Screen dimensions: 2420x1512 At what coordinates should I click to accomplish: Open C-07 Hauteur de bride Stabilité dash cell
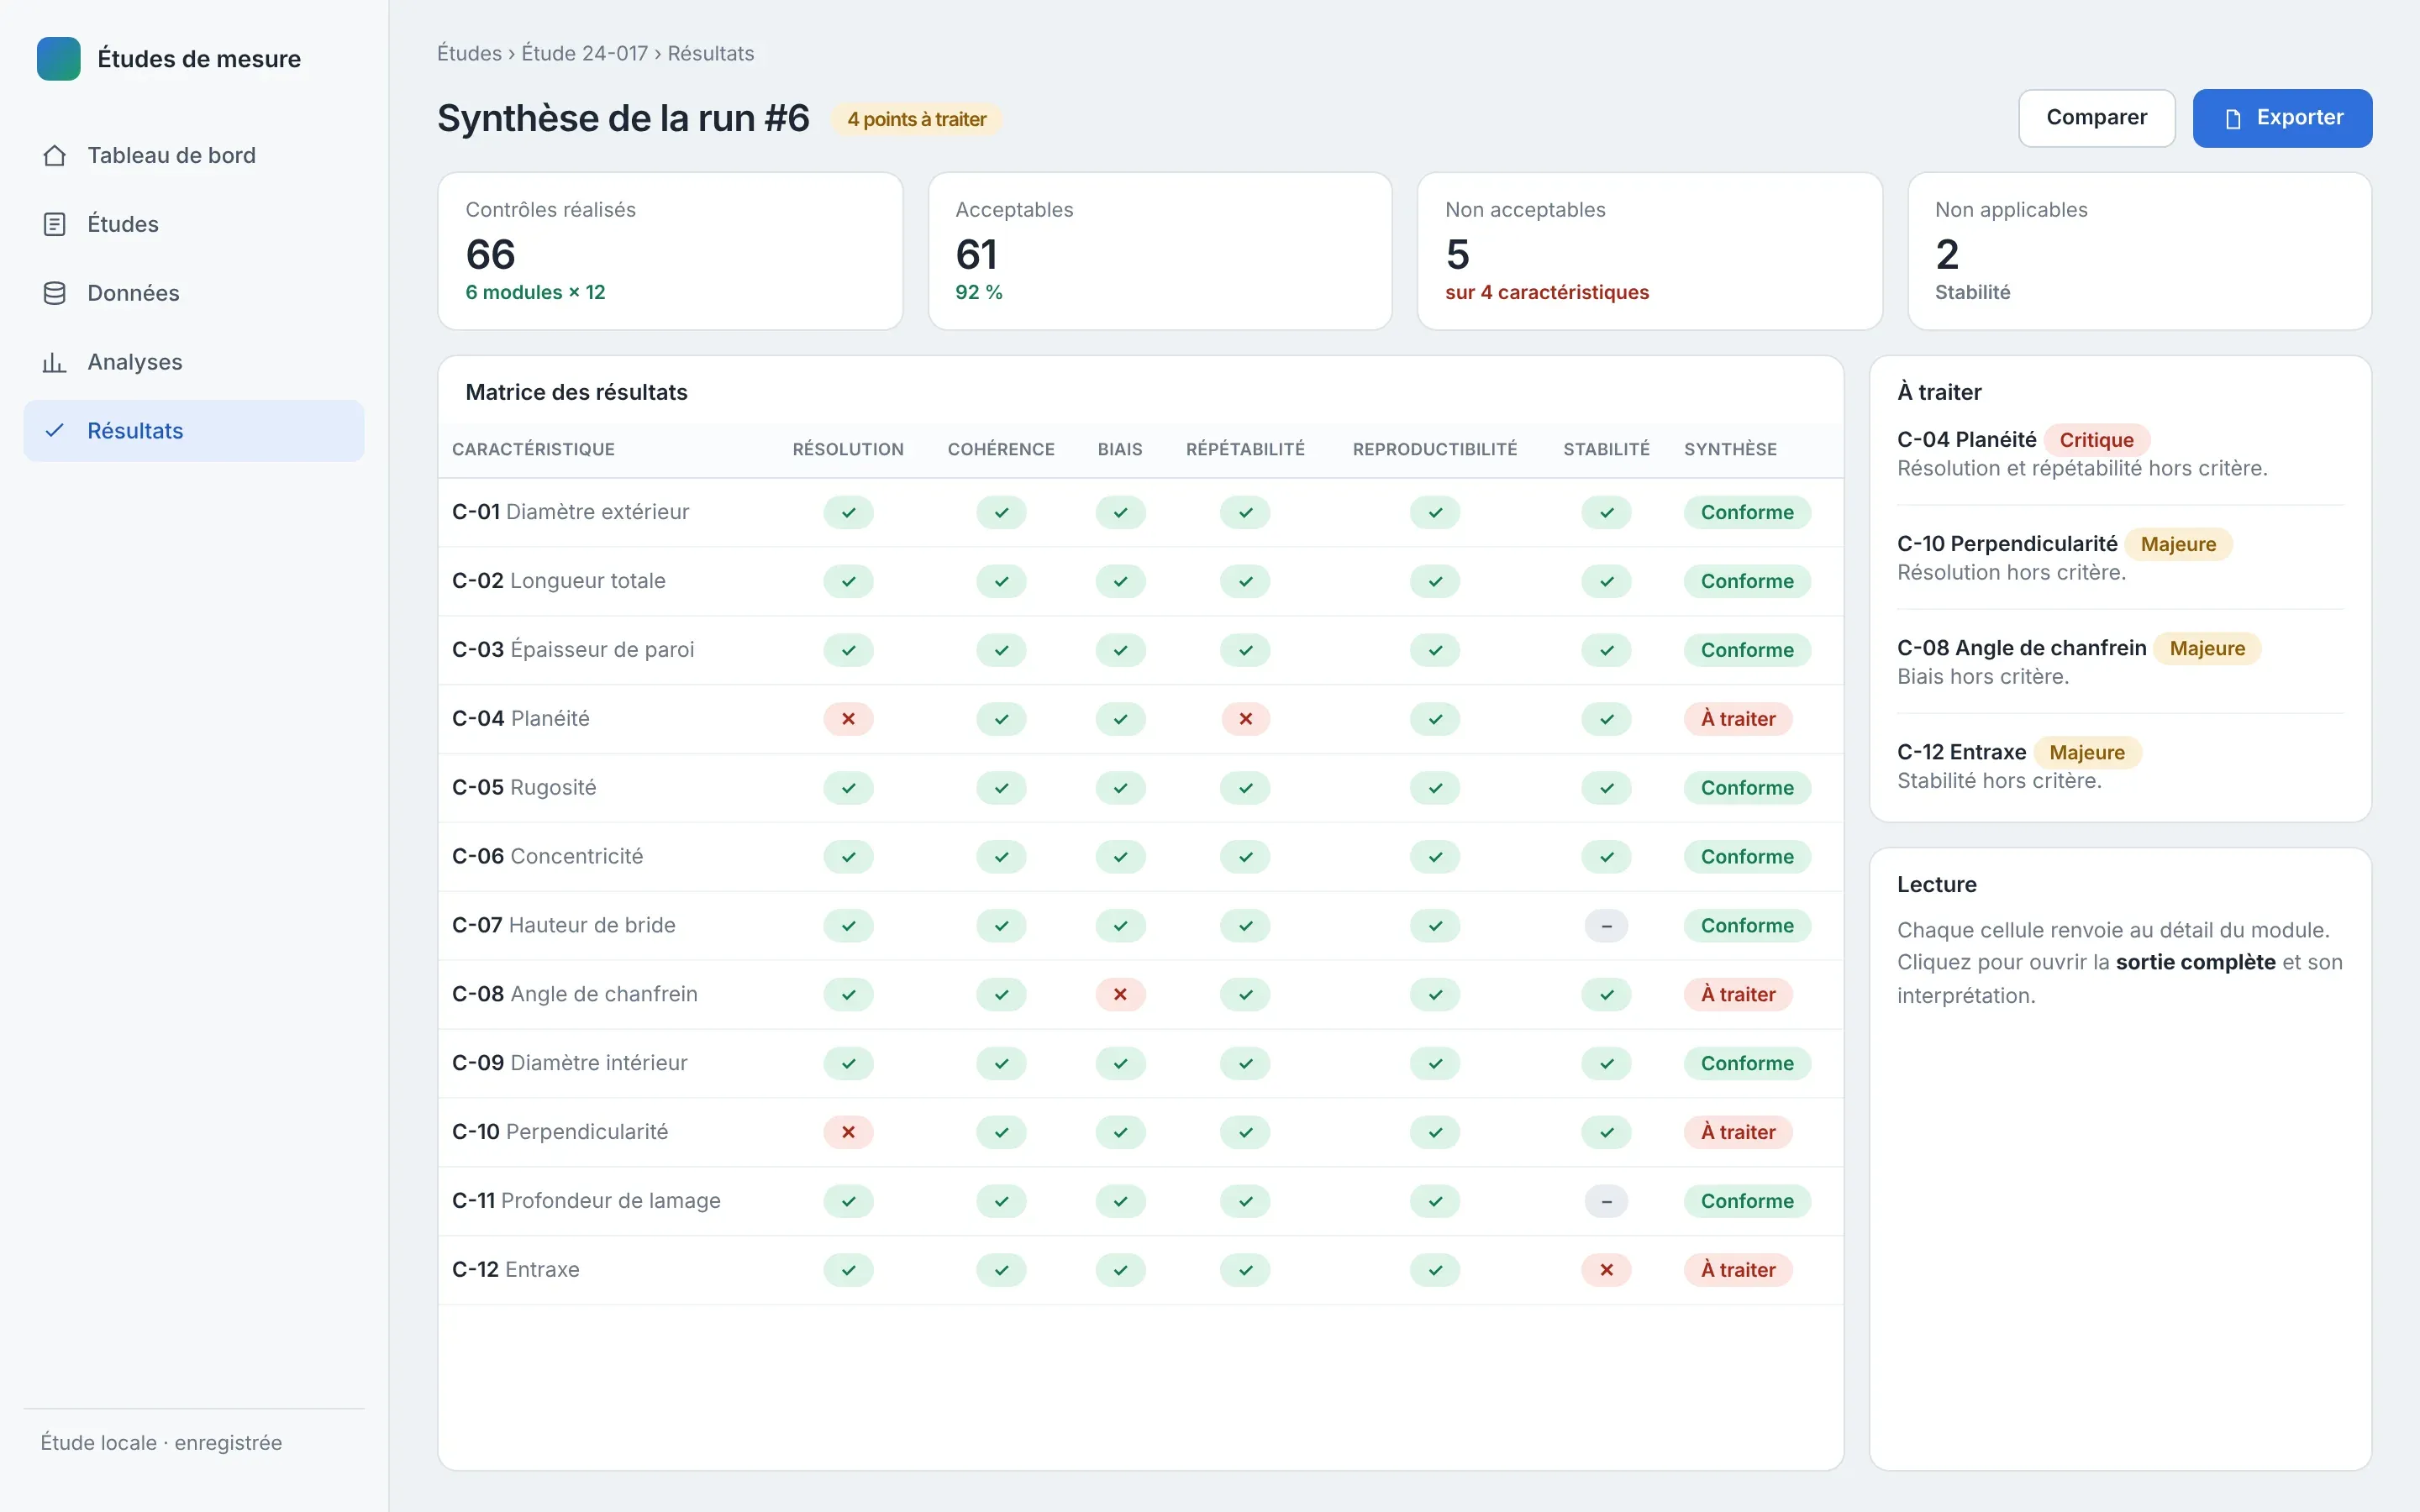[x=1606, y=926]
